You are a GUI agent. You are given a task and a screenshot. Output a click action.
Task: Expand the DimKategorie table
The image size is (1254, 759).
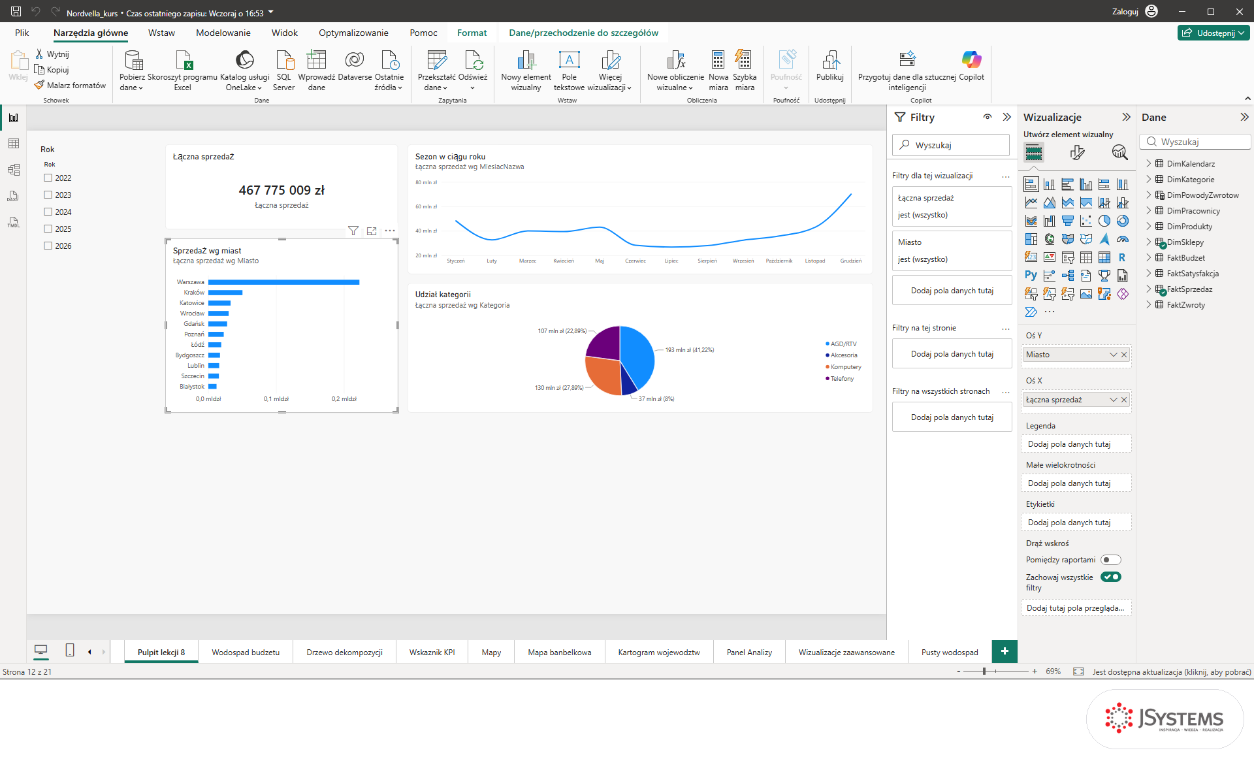tap(1148, 179)
